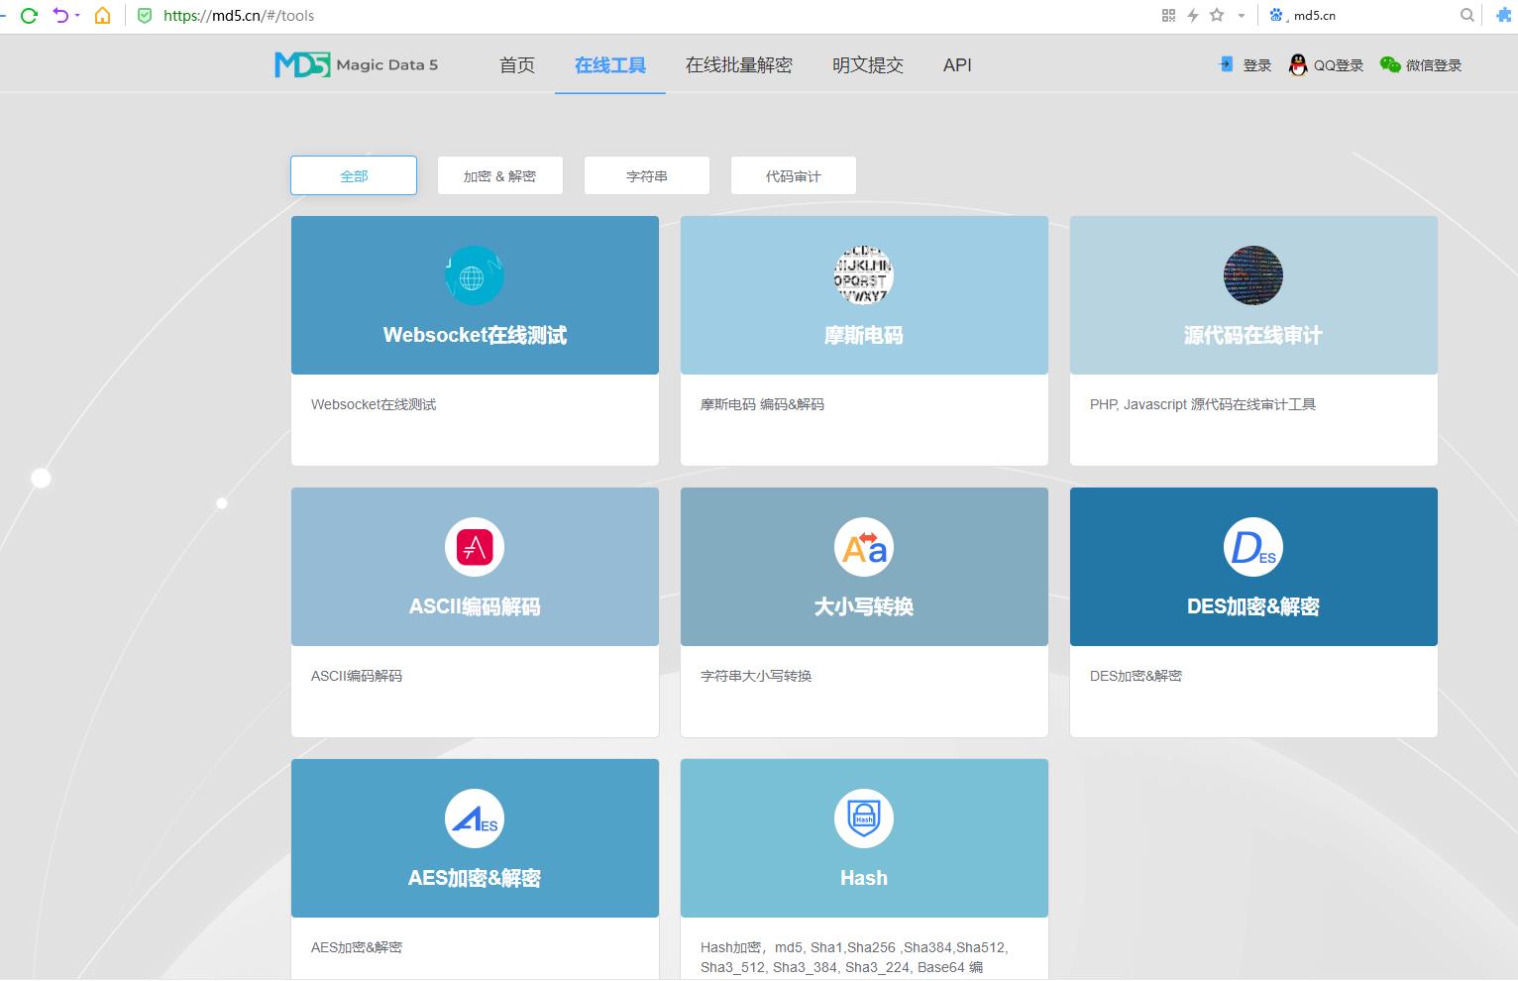Click description 字符串大小写转换
Image resolution: width=1518 pixels, height=981 pixels.
pyautogui.click(x=756, y=676)
